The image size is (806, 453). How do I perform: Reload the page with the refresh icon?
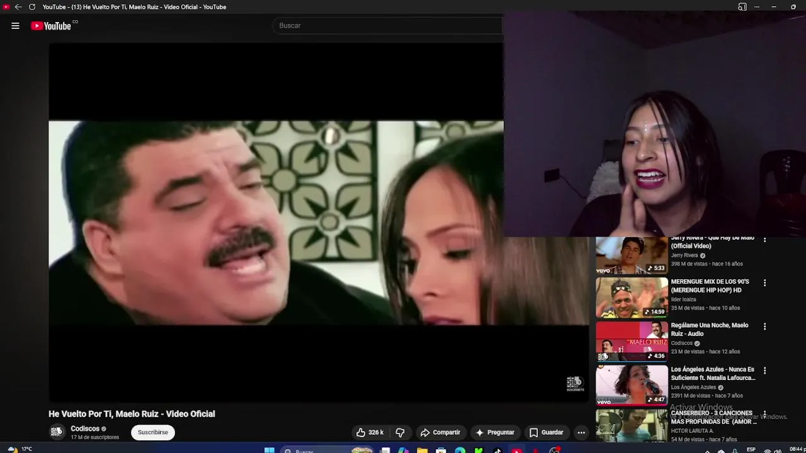pos(32,7)
